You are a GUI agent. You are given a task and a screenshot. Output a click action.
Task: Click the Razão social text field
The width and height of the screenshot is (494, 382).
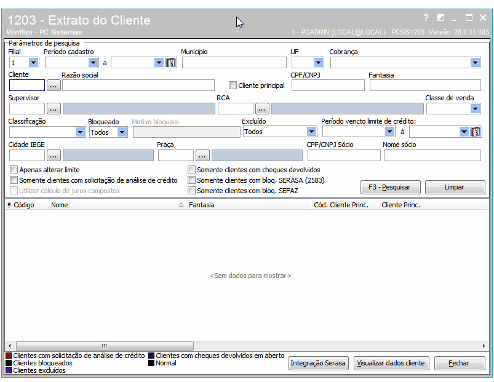tap(138, 86)
